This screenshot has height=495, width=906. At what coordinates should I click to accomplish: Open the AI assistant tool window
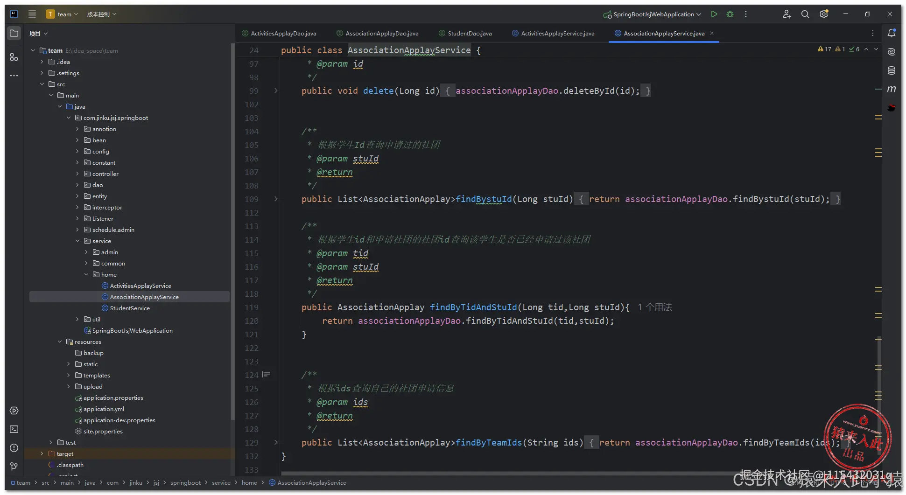[x=892, y=52]
